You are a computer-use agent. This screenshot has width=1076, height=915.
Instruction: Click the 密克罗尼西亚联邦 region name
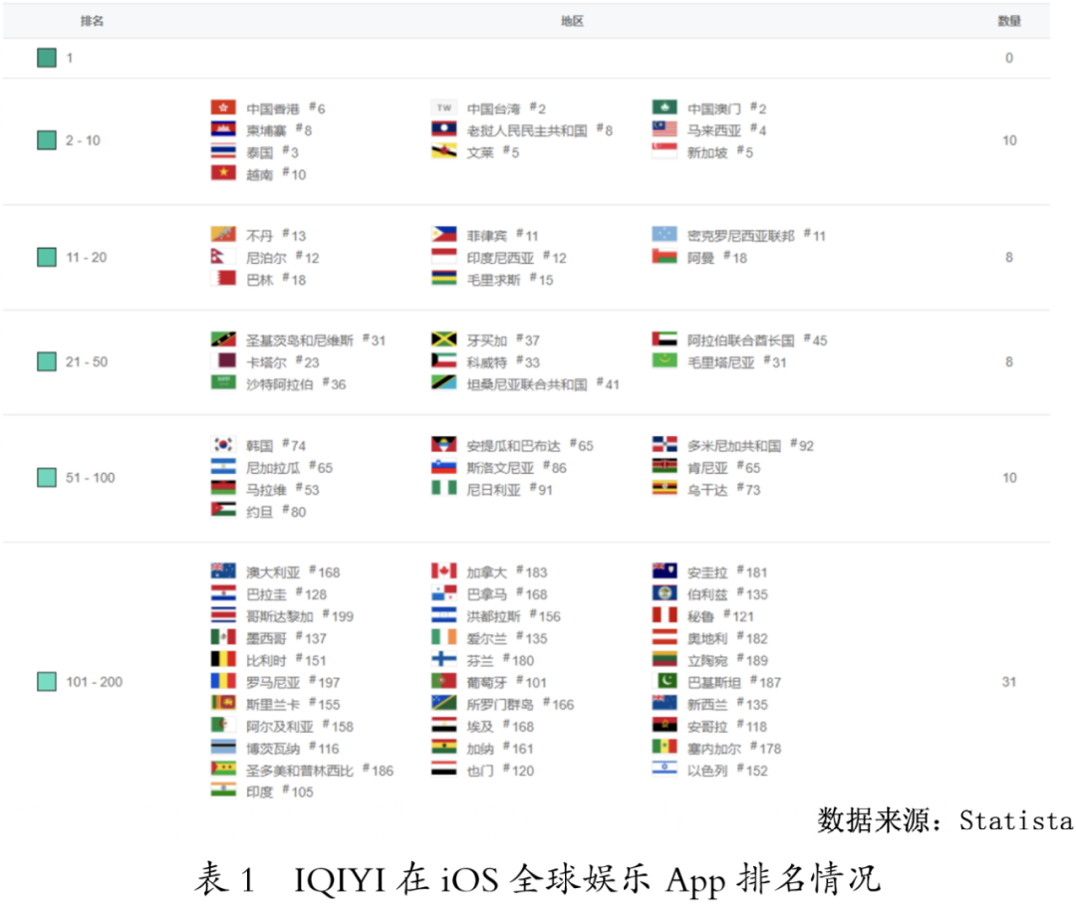point(741,236)
